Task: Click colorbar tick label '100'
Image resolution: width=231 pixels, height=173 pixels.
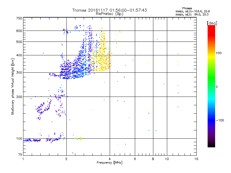Action: coord(219,53)
